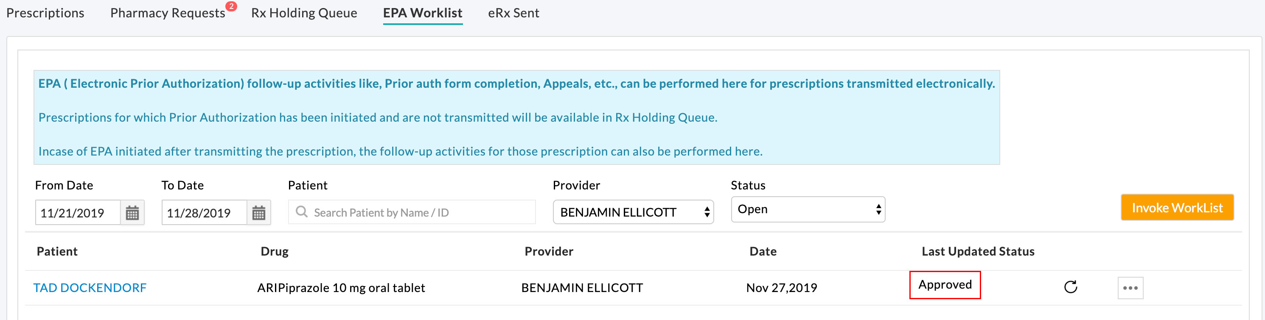Switch to the eRx Sent tab
Image resolution: width=1265 pixels, height=320 pixels.
pos(513,13)
